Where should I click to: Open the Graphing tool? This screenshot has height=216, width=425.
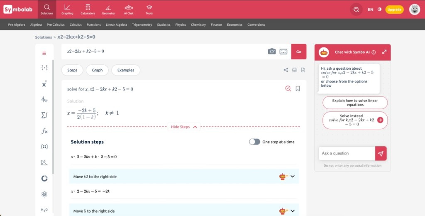click(x=67, y=10)
